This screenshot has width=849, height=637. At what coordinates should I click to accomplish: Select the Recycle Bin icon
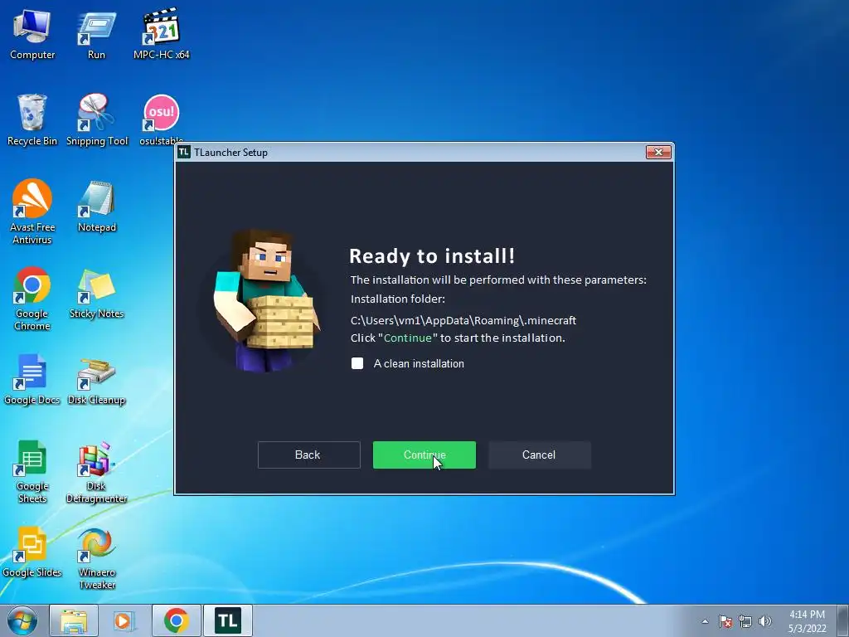point(32,119)
